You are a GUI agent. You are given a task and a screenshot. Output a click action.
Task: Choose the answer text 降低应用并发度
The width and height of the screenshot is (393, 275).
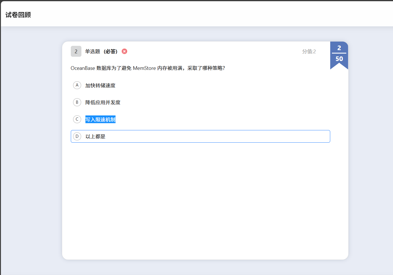coord(103,103)
